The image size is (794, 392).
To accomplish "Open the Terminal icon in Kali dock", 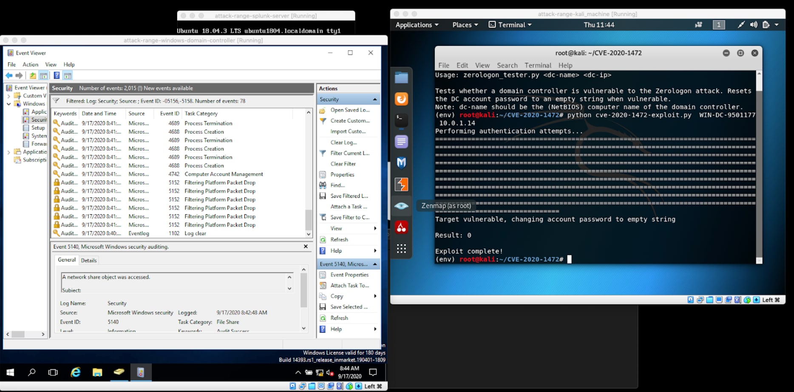I will [x=401, y=120].
